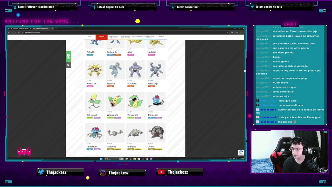Open Juego de Cartas Coleccionables menu
Screen dimensions: 332x187
click(125, 37)
